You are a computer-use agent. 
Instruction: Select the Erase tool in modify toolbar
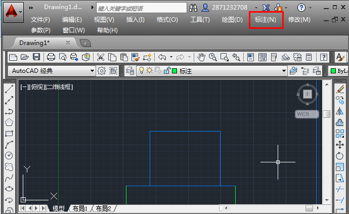point(340,90)
